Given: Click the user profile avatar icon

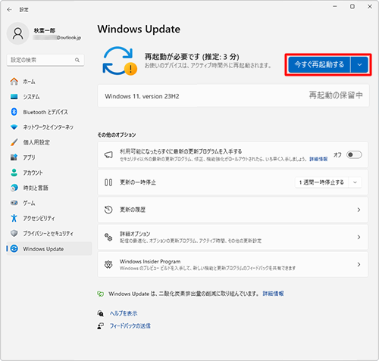Looking at the screenshot, I should pos(18,33).
